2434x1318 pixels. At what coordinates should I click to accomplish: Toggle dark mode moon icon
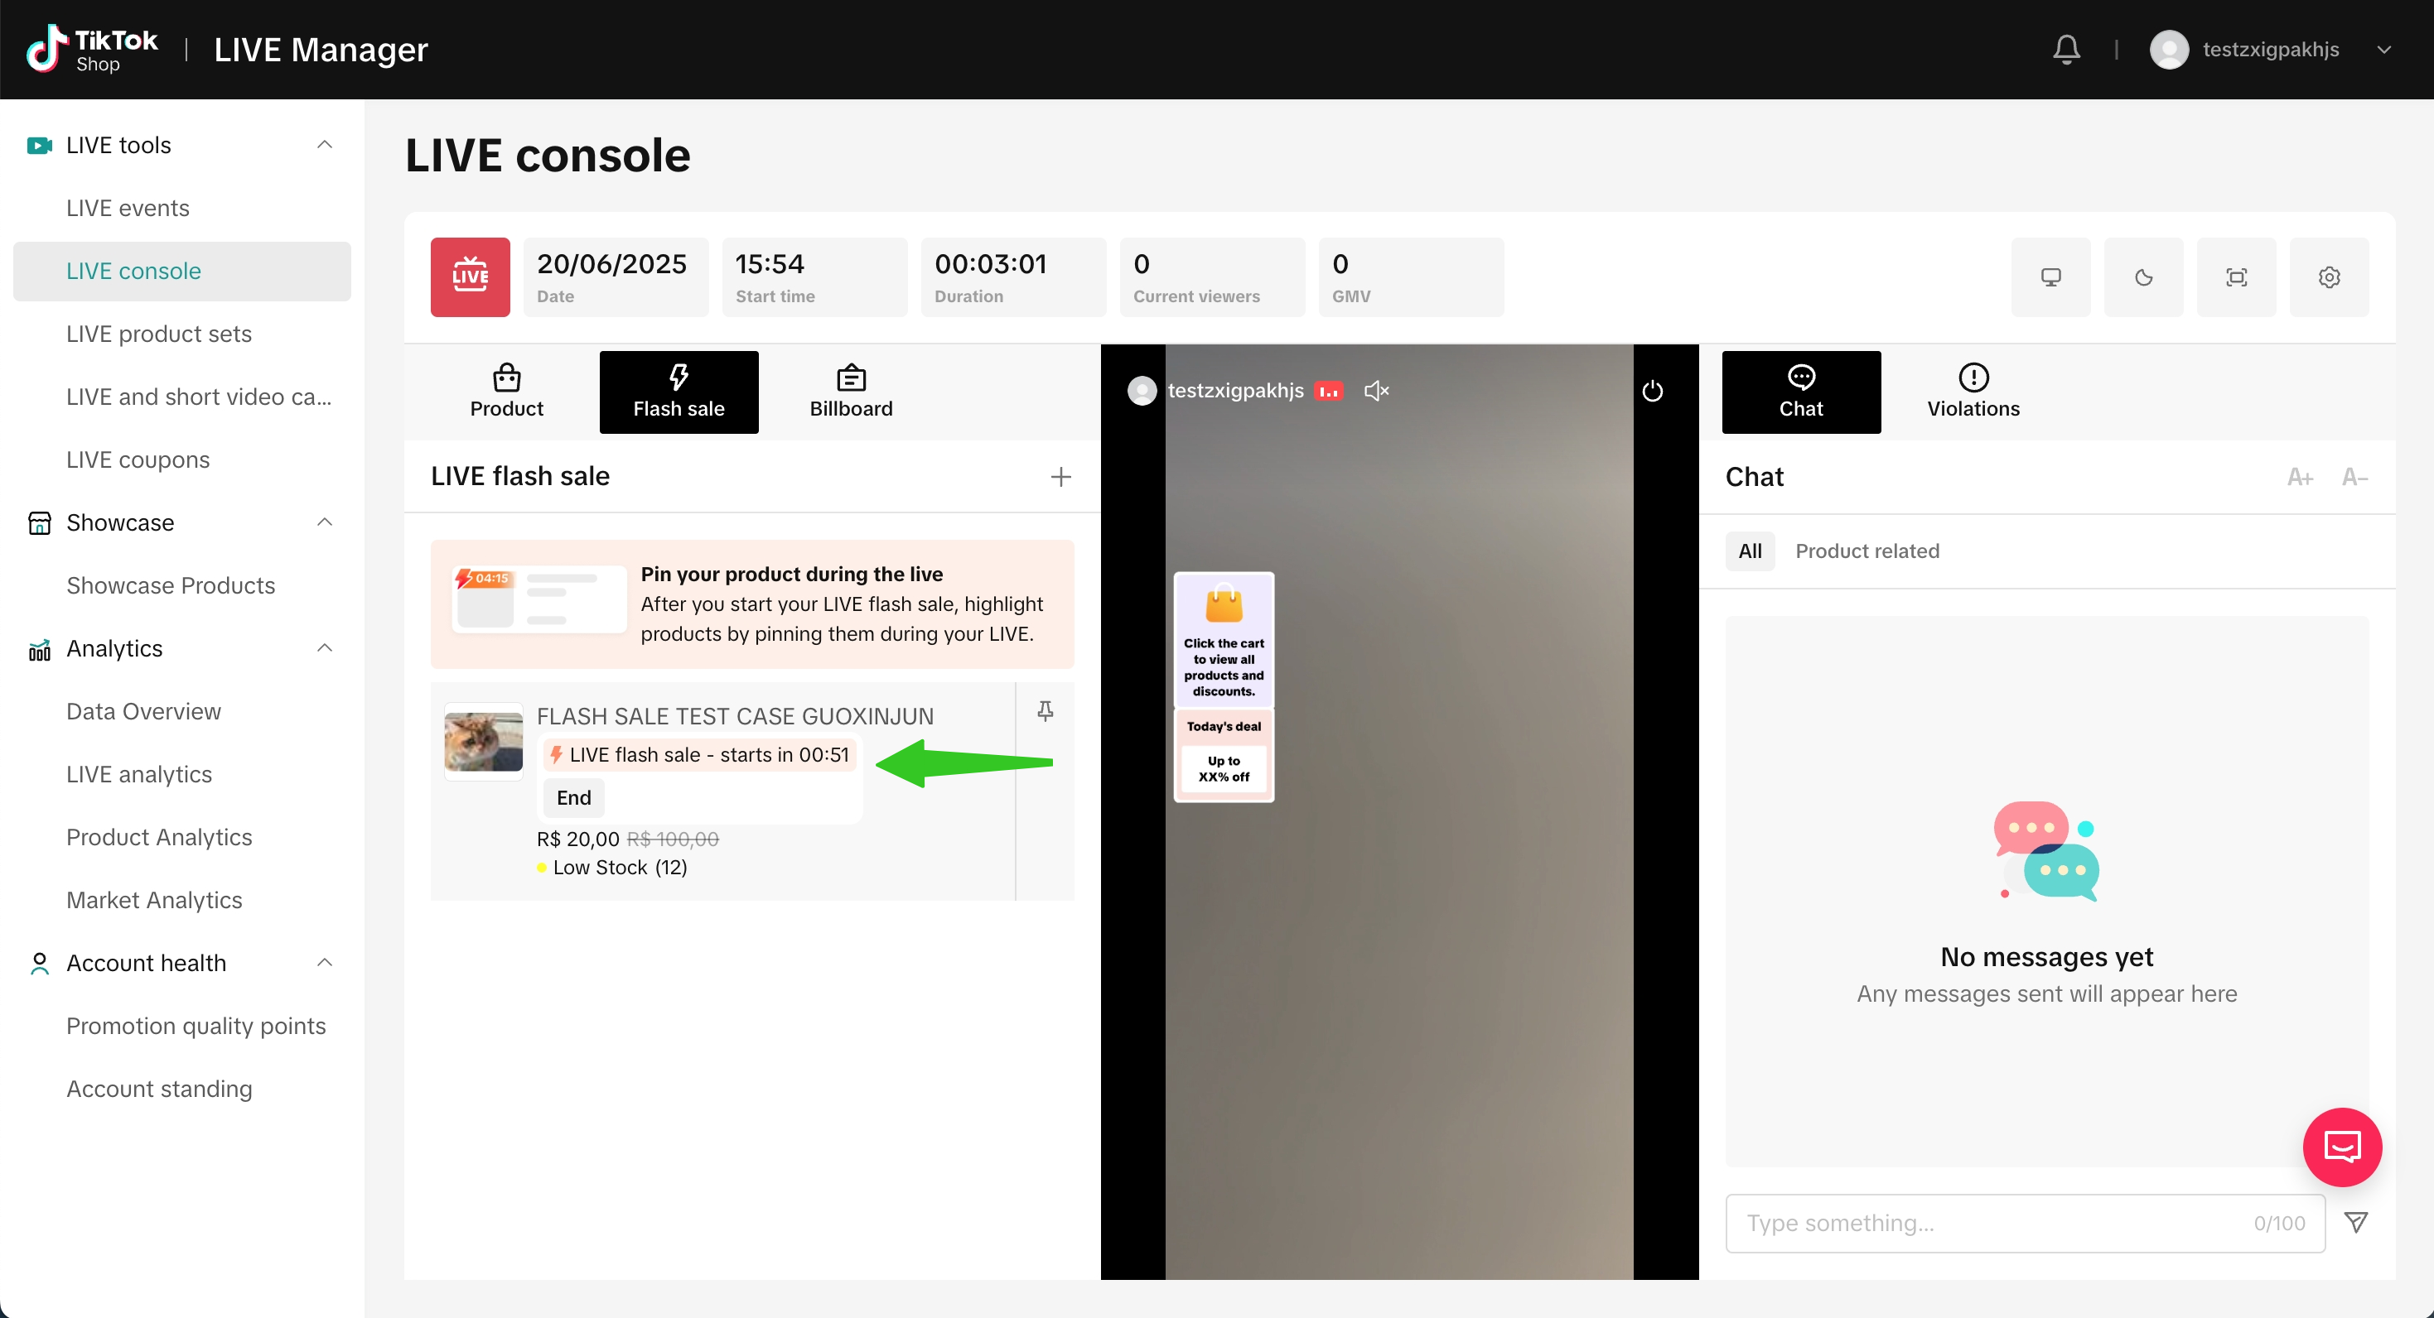point(2143,277)
